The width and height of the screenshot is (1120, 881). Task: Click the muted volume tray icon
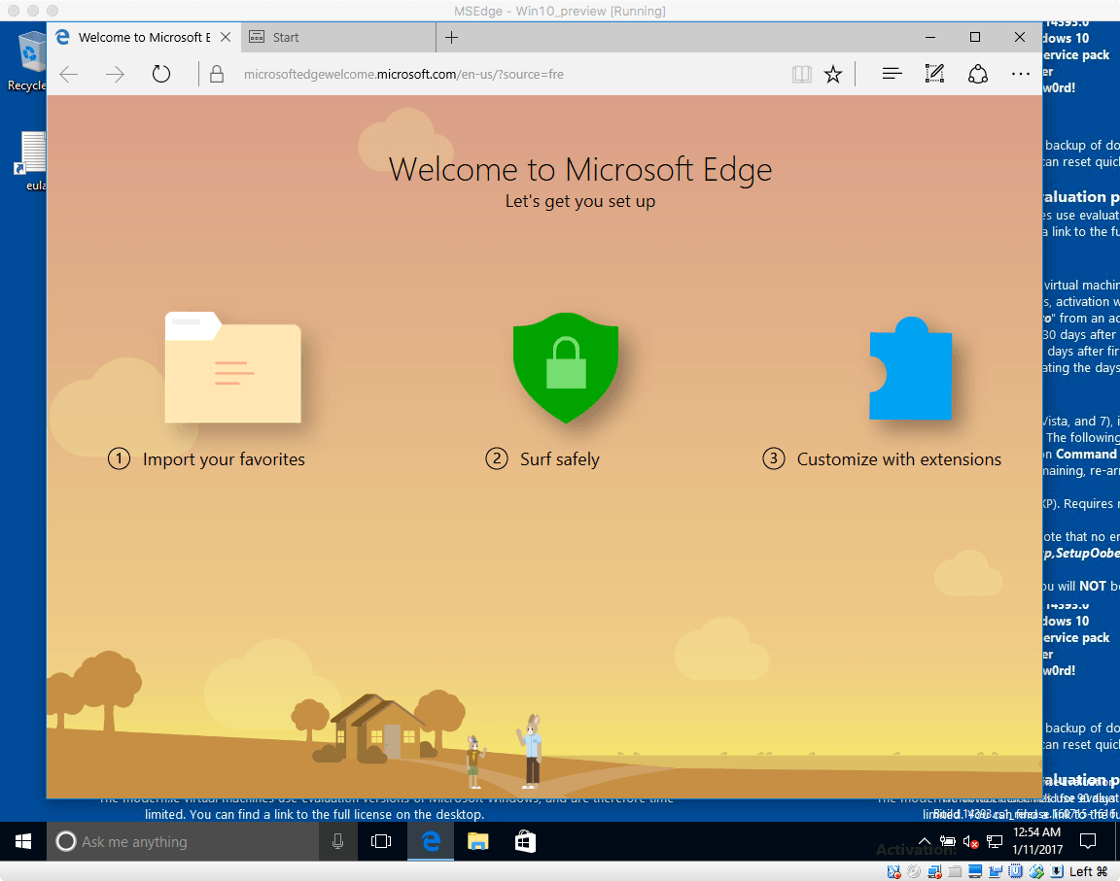point(970,842)
